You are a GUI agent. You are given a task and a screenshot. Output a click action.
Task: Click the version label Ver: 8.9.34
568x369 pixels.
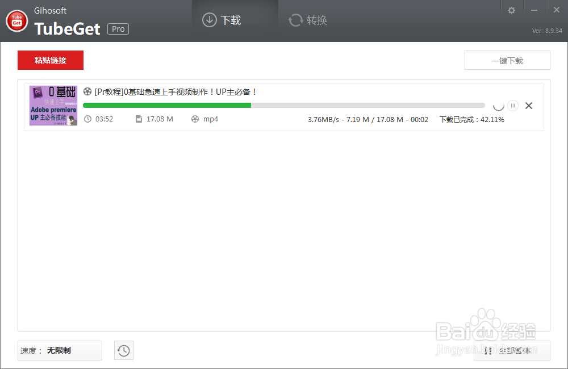pyautogui.click(x=547, y=31)
